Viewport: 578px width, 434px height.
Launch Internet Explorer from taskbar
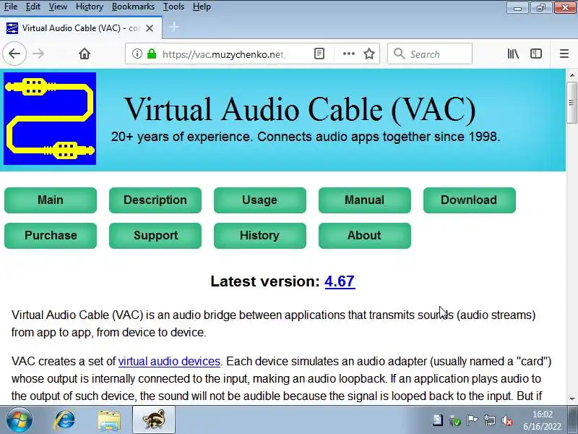(64, 420)
